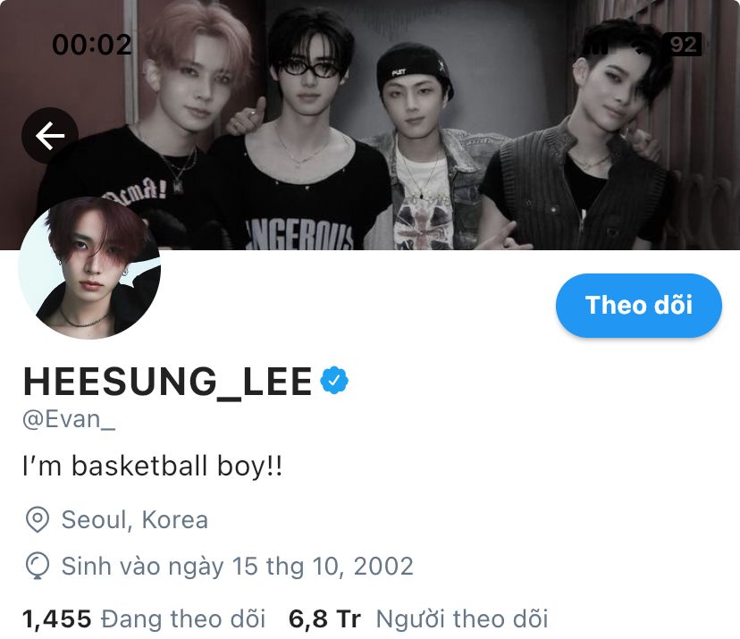Image resolution: width=740 pixels, height=639 pixels.
Task: Tap the battery indicator showing 92
Action: 683,44
